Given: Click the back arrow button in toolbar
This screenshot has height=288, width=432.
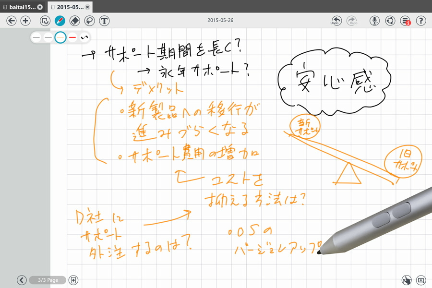Looking at the screenshot, I should coord(12,21).
